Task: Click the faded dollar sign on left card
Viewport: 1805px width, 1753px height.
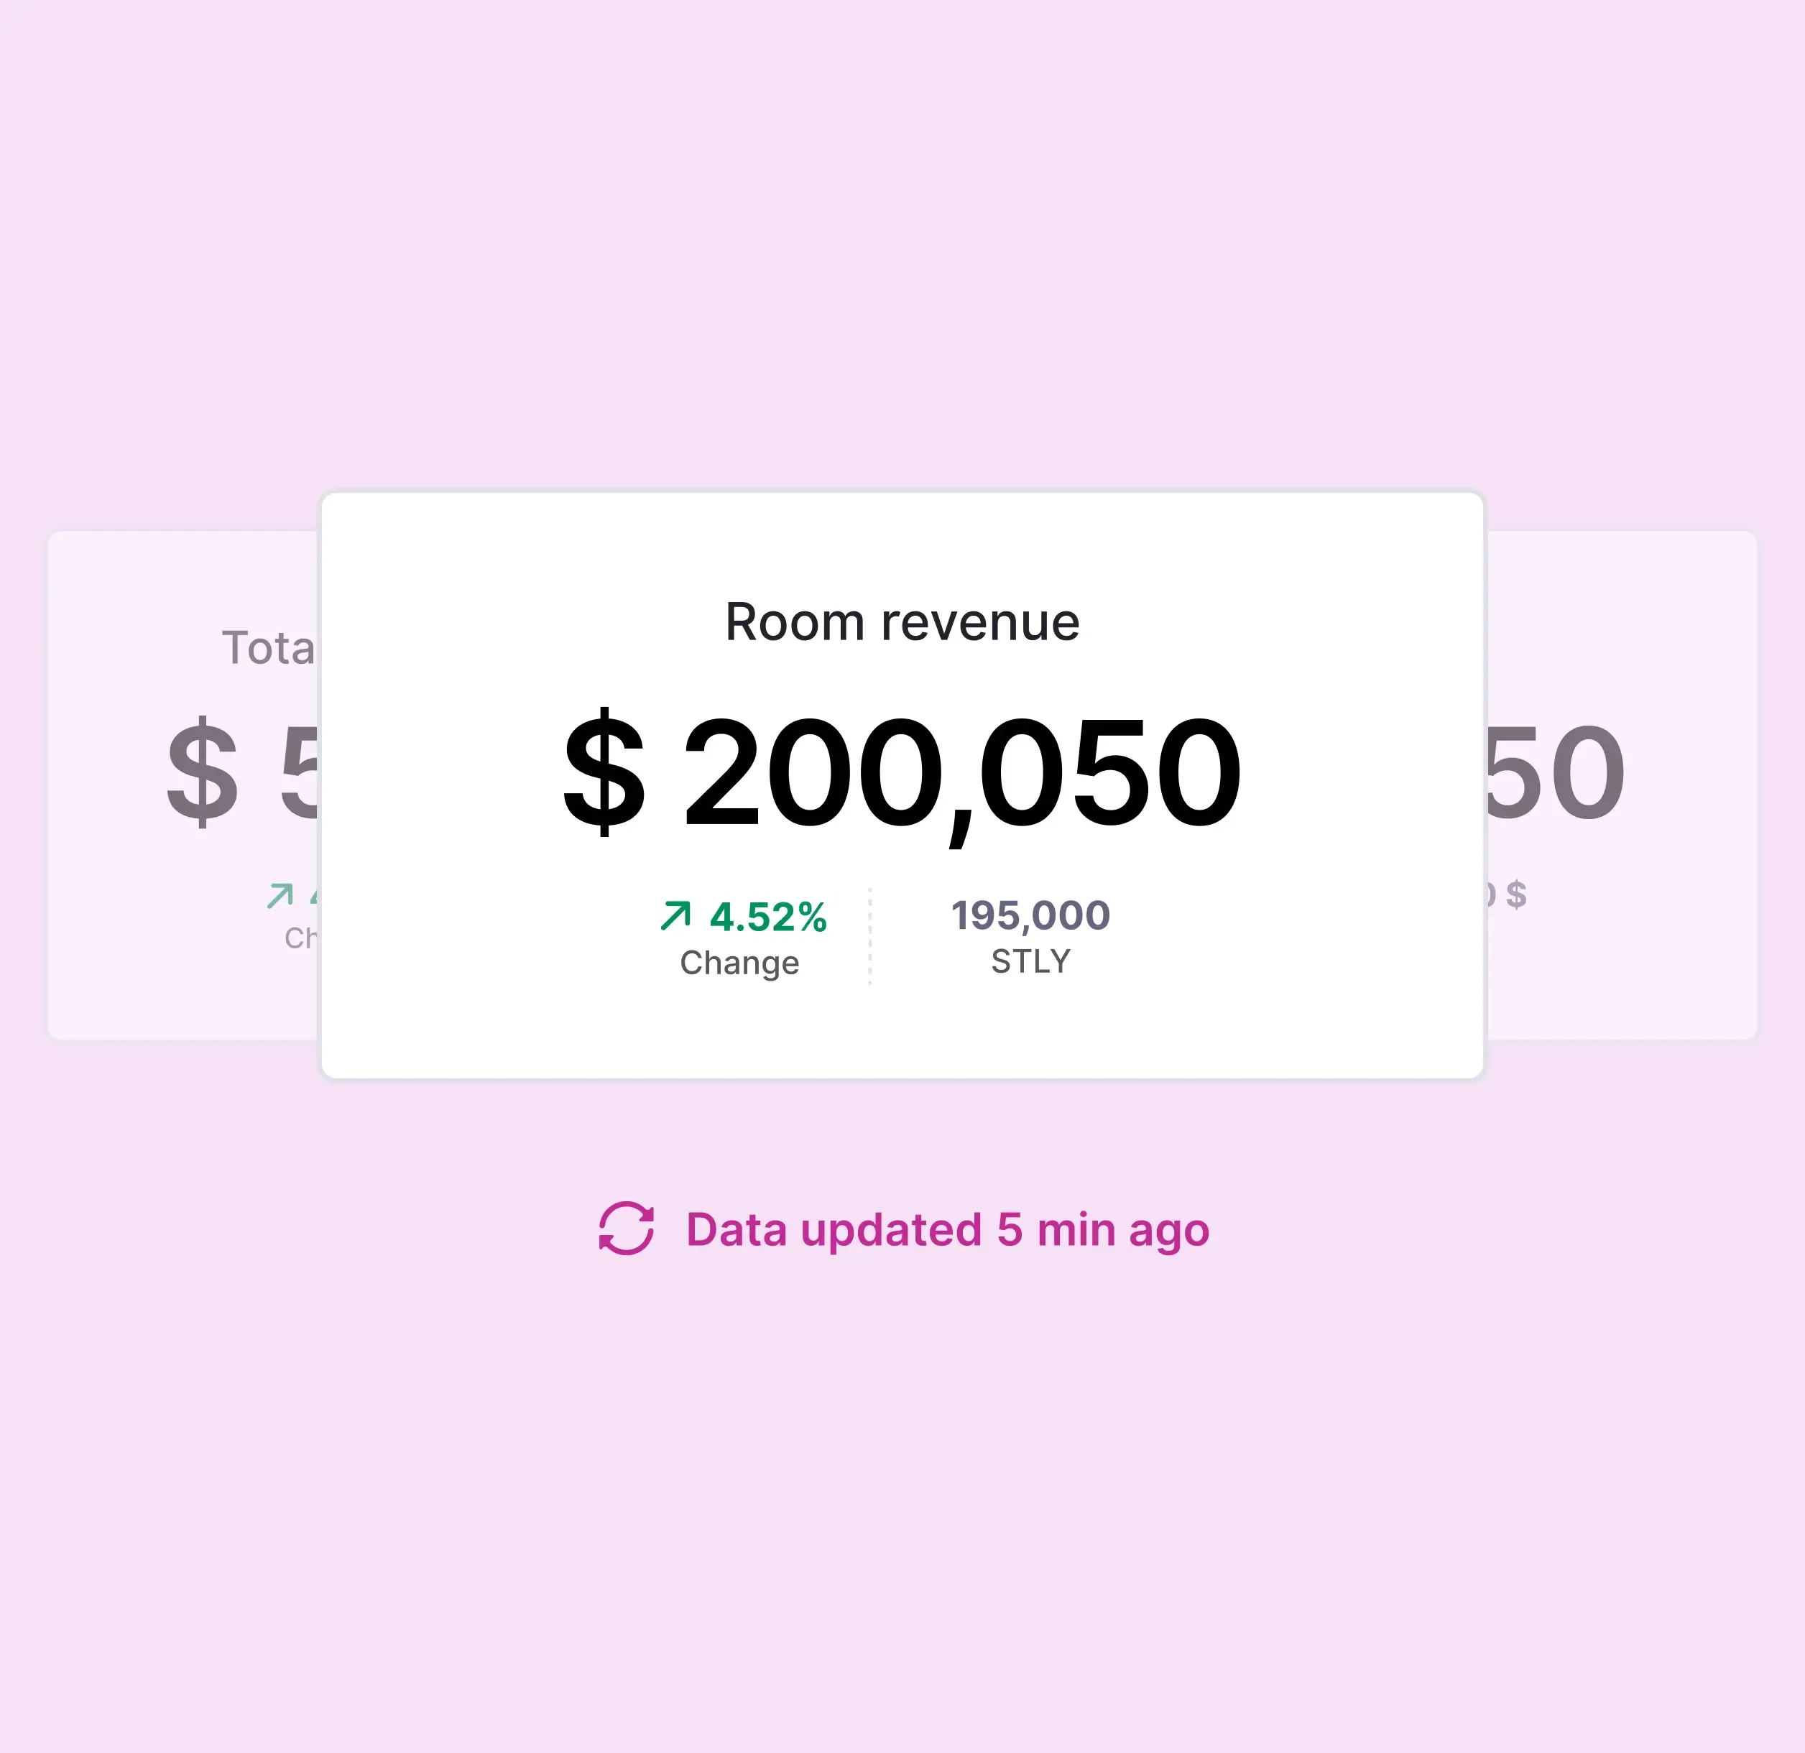Action: [203, 772]
